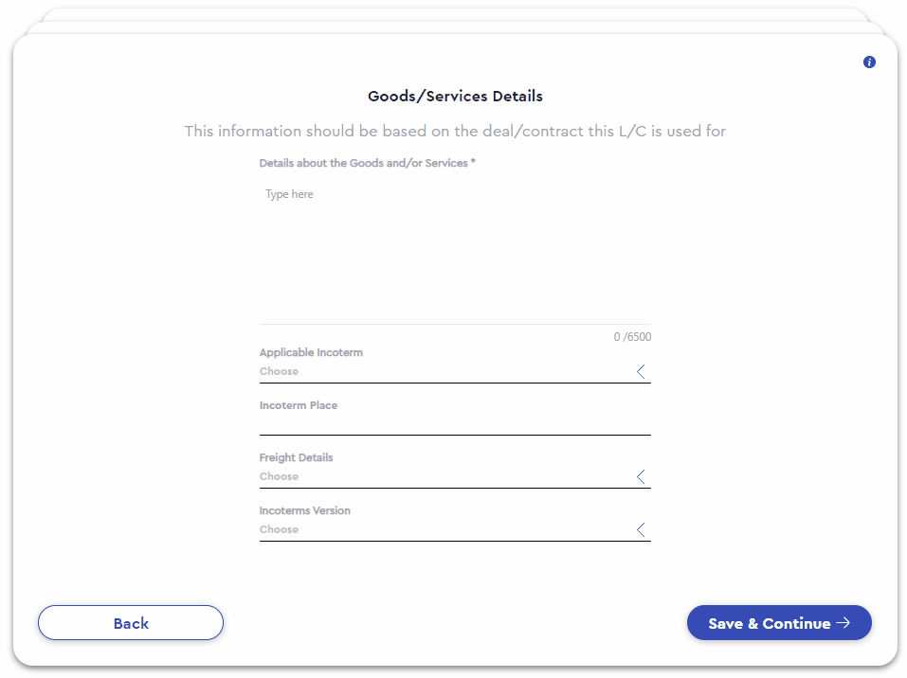Click into the Incoterm Place input field
Viewport: 907px width, 678px height.
455,425
